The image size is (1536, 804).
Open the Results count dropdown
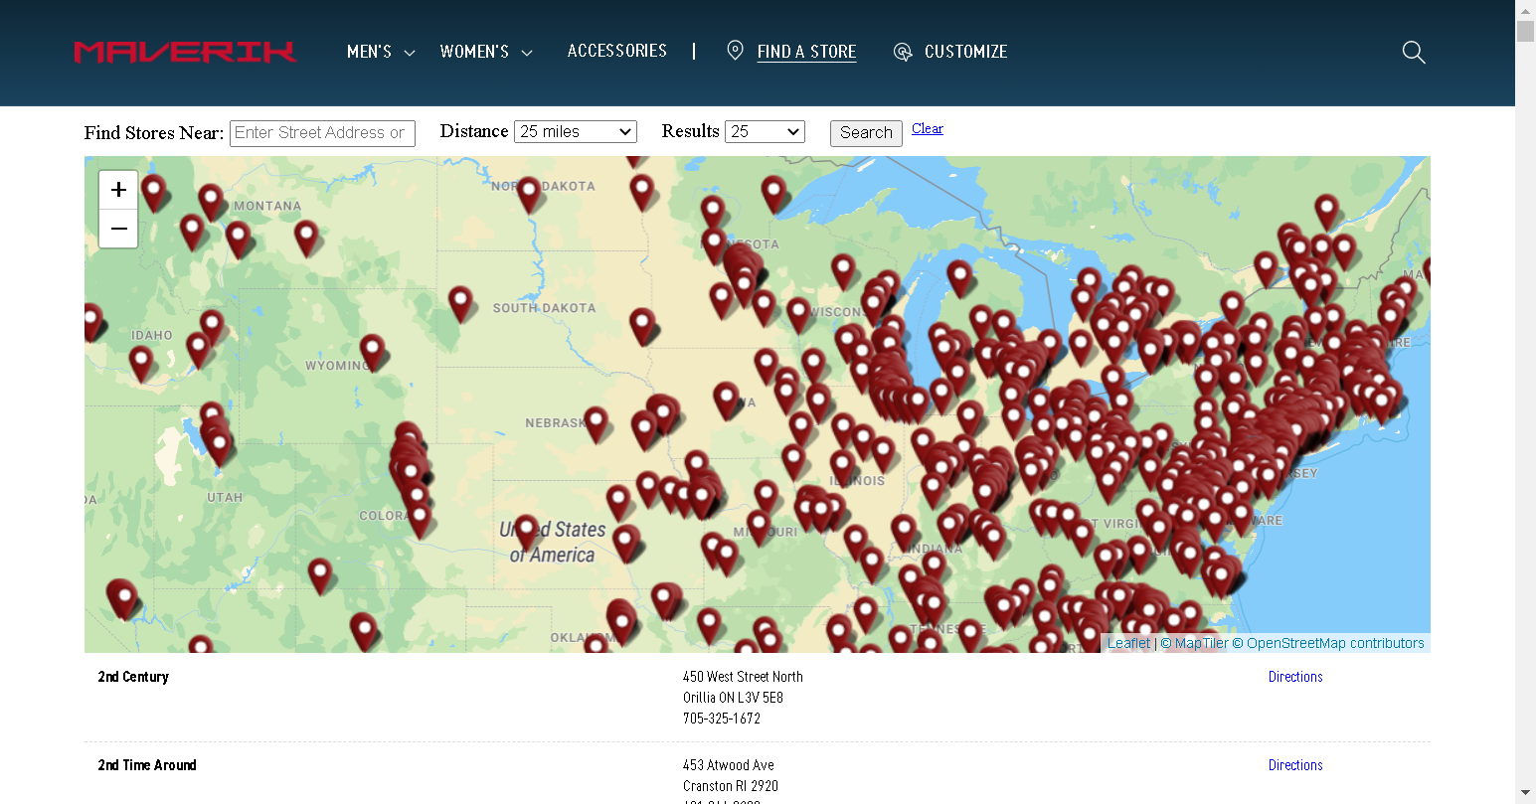click(x=765, y=132)
